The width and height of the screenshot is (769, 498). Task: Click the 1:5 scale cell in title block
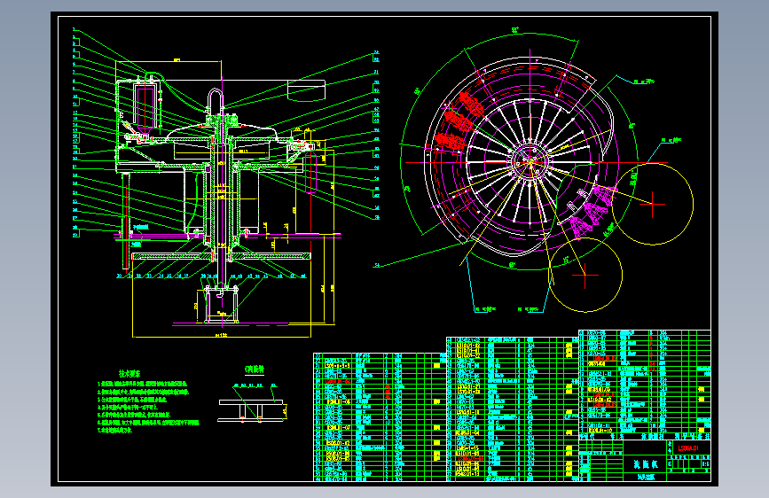(705, 463)
